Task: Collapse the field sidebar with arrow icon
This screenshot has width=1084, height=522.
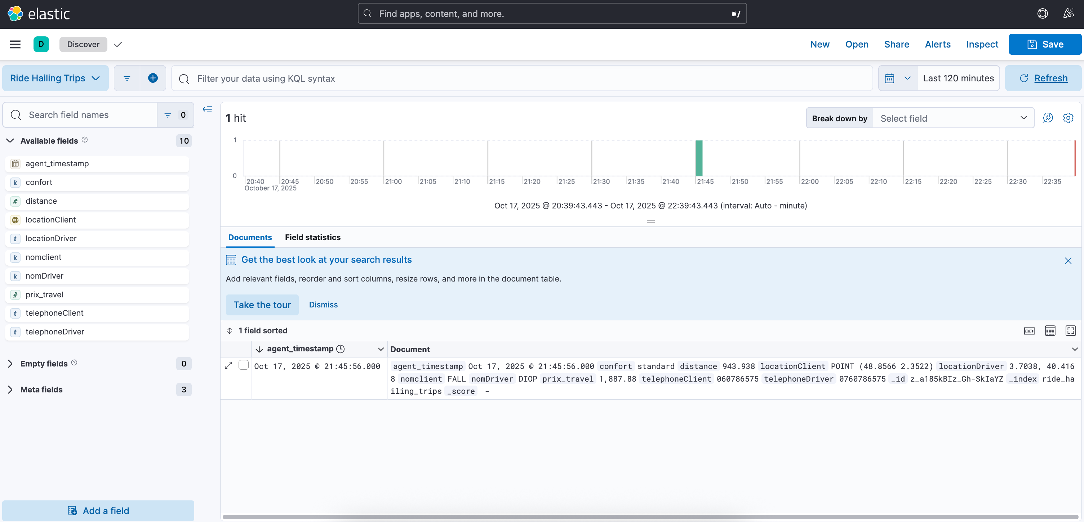Action: coord(207,110)
